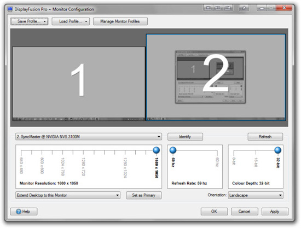Select monitor 2 in the layout preview
301x228 pixels.
point(216,77)
